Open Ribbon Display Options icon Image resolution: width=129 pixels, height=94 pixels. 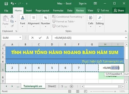(x=95, y=3)
